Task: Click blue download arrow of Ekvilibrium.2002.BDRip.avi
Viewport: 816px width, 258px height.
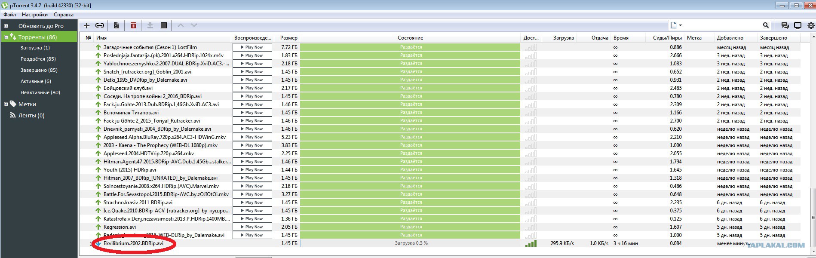Action: tap(98, 243)
